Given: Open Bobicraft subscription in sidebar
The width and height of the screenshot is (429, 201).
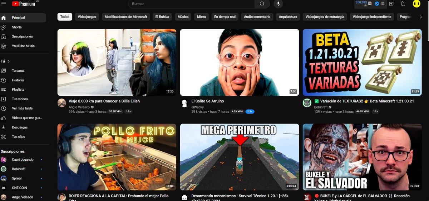Looking at the screenshot, I should coord(23,169).
